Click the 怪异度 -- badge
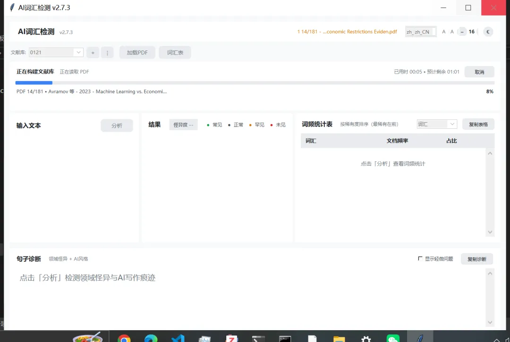The height and width of the screenshot is (342, 510). pyautogui.click(x=183, y=125)
